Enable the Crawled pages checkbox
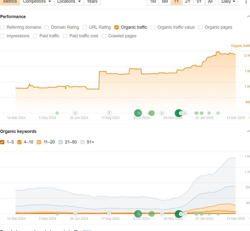This screenshot has height=231, width=250. click(x=104, y=36)
